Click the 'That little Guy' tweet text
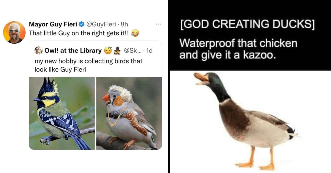The image size is (331, 173). click(x=79, y=34)
